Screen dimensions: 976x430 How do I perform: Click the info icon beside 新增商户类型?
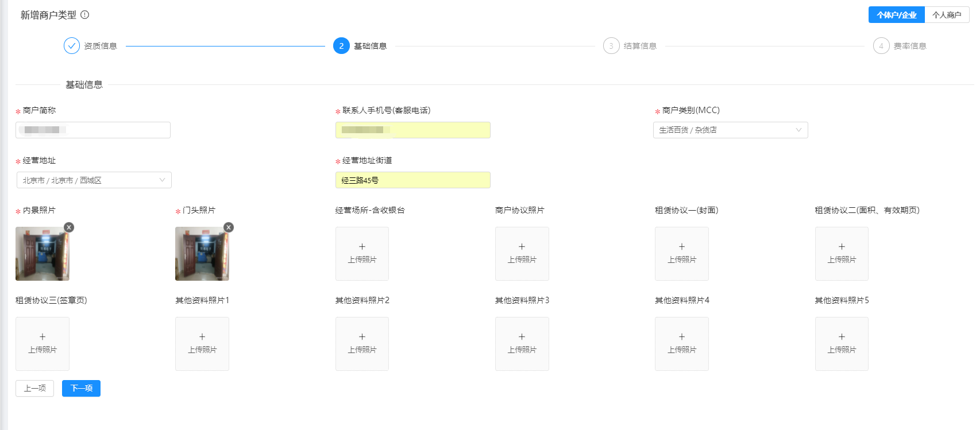coord(85,15)
